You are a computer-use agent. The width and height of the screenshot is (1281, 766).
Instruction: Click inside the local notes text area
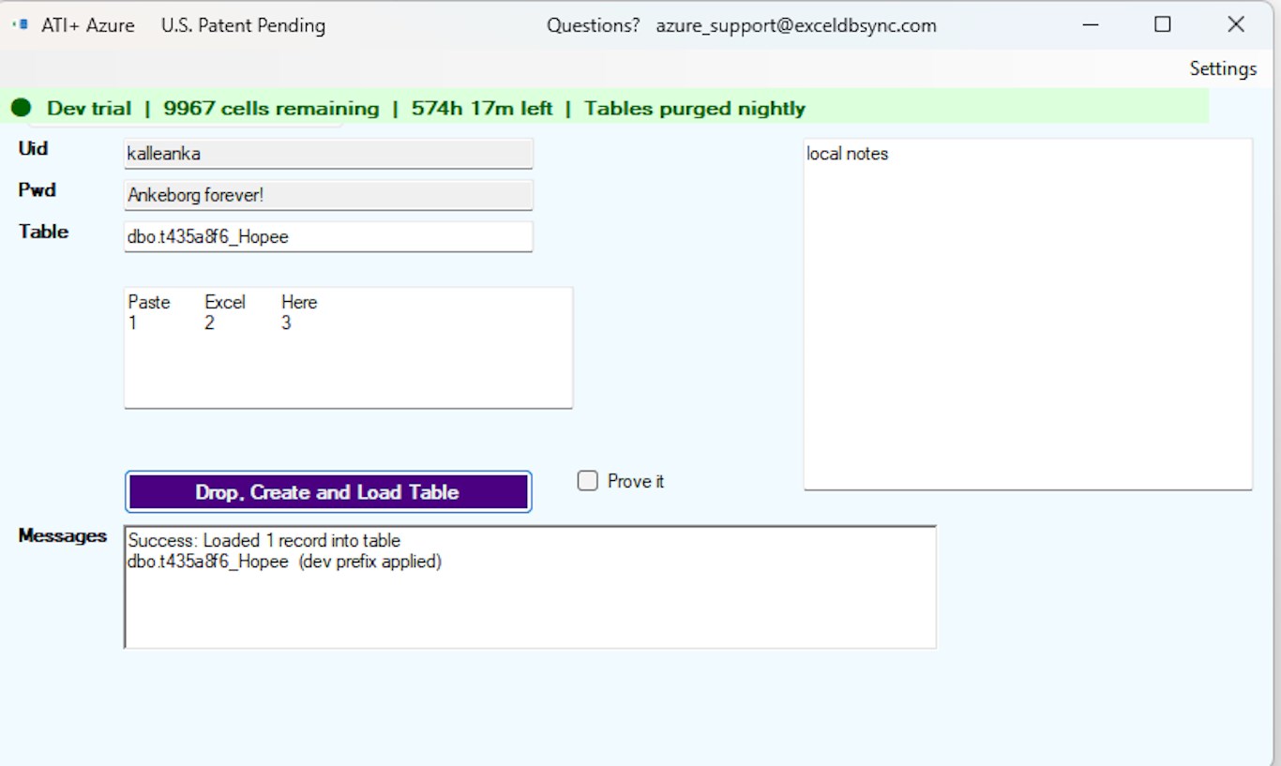click(1028, 314)
